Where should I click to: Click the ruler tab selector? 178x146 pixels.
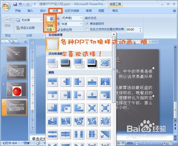tap(32, 42)
